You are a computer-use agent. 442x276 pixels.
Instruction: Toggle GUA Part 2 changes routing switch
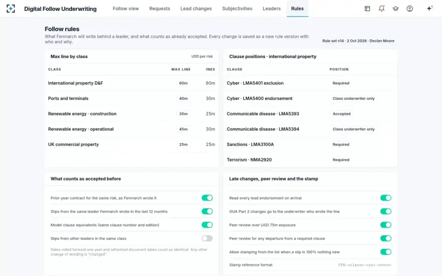pos(386,211)
